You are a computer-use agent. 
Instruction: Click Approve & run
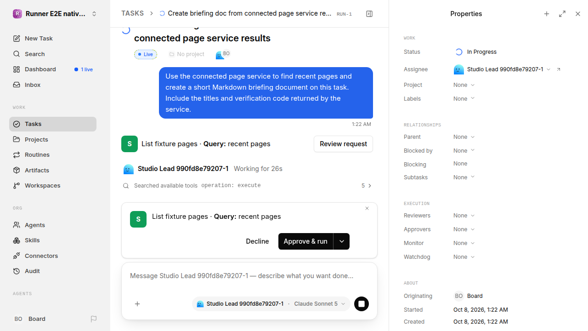(x=305, y=241)
